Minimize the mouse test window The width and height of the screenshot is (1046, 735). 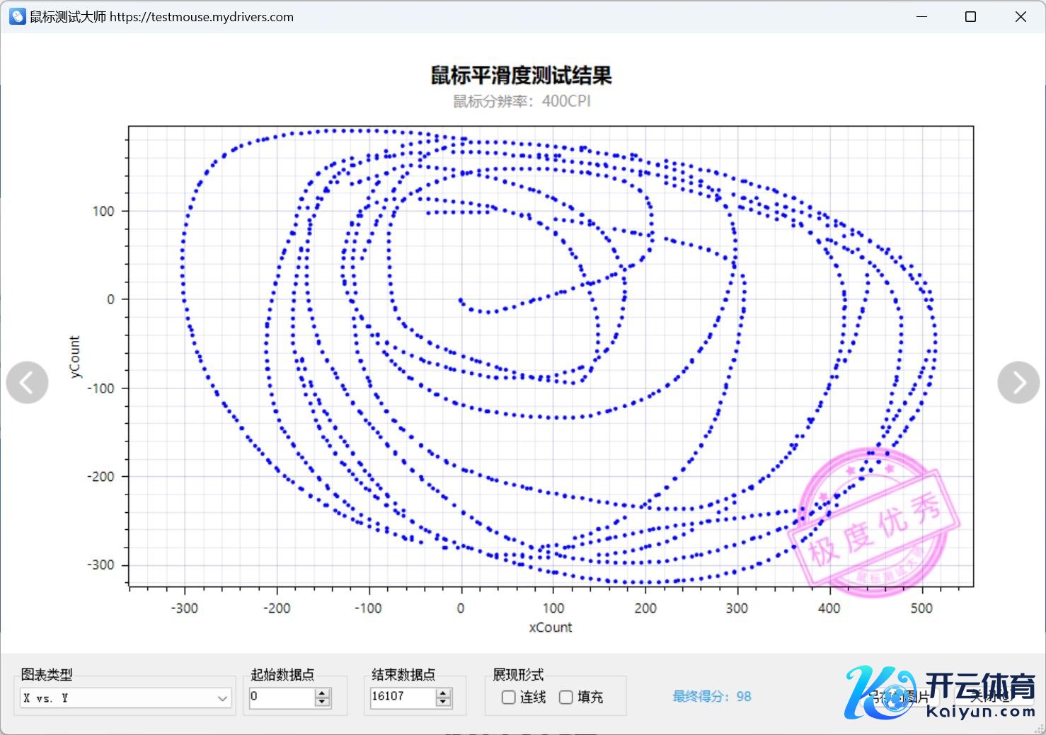coord(921,16)
